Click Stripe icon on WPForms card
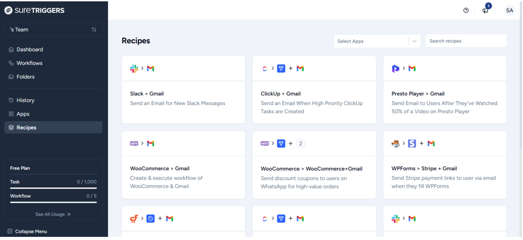 point(412,143)
